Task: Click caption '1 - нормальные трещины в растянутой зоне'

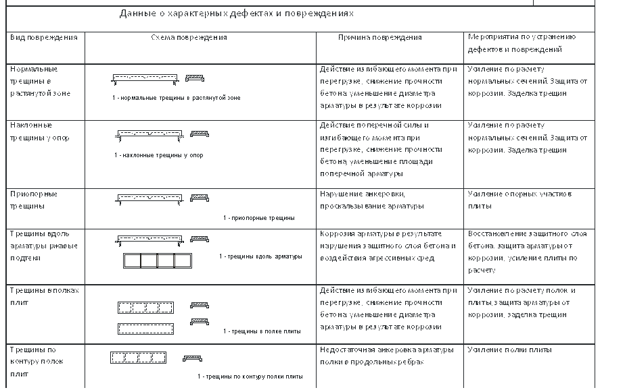Action: tap(176, 98)
